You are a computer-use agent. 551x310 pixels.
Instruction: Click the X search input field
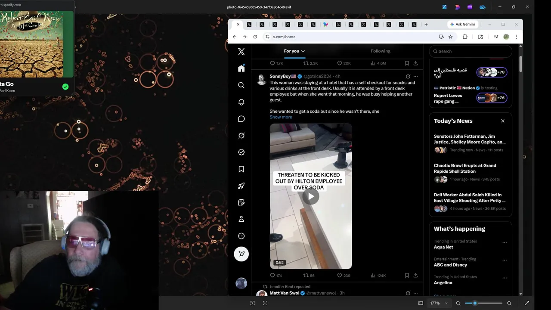(471, 51)
